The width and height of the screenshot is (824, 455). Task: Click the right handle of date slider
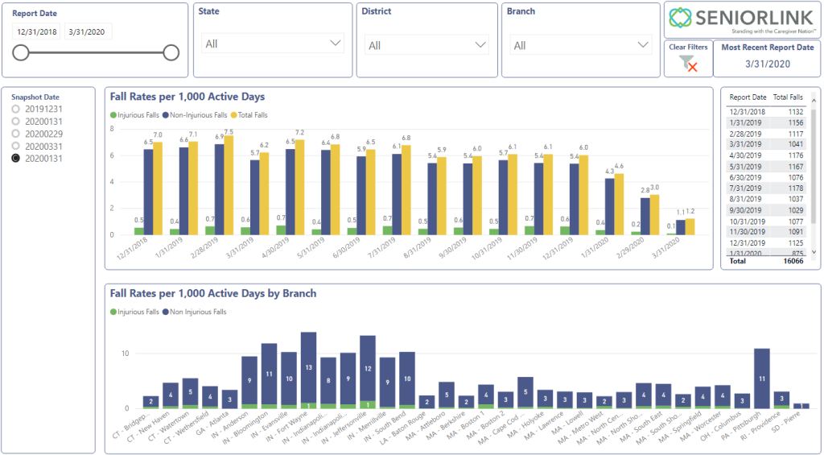(x=171, y=52)
